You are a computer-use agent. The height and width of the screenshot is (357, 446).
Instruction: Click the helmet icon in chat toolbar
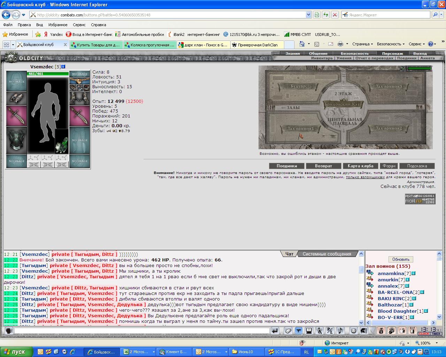click(x=363, y=331)
